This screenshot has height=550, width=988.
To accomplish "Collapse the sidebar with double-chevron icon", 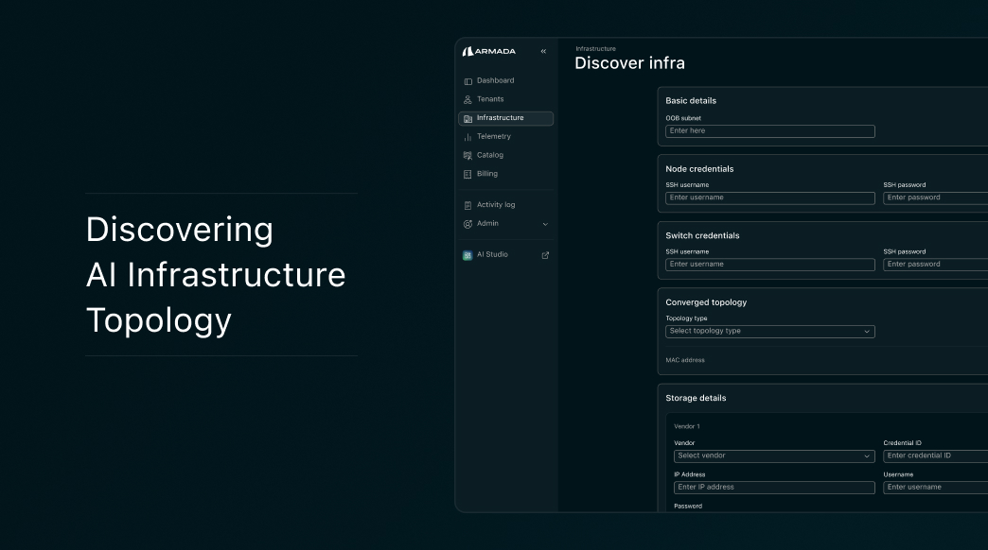I will (x=543, y=52).
